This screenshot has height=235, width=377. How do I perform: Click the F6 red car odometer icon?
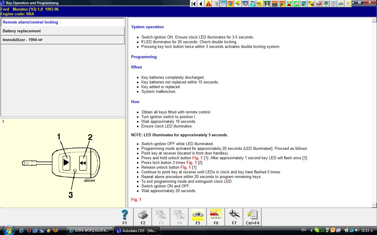216,217
